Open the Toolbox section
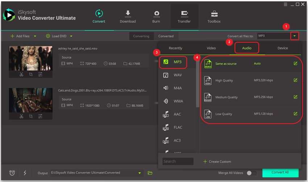 (214, 14)
